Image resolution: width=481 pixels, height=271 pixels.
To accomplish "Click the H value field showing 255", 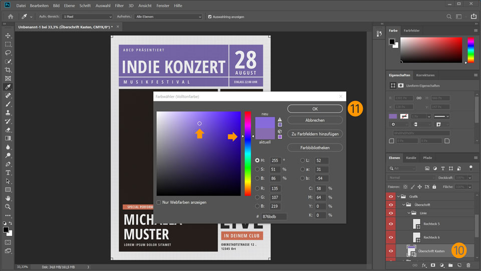I will point(275,161).
